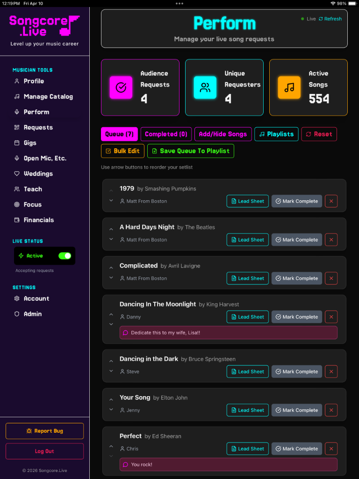This screenshot has height=479, width=359.
Task: Click the person icon next to Jenny
Action: (x=122, y=410)
